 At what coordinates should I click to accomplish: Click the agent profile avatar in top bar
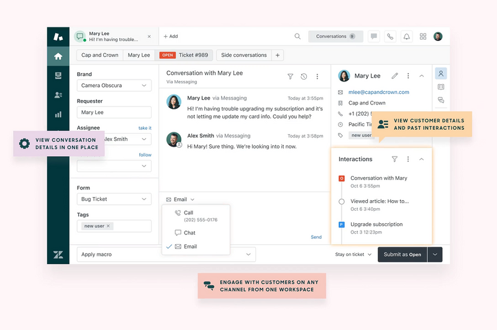(438, 37)
